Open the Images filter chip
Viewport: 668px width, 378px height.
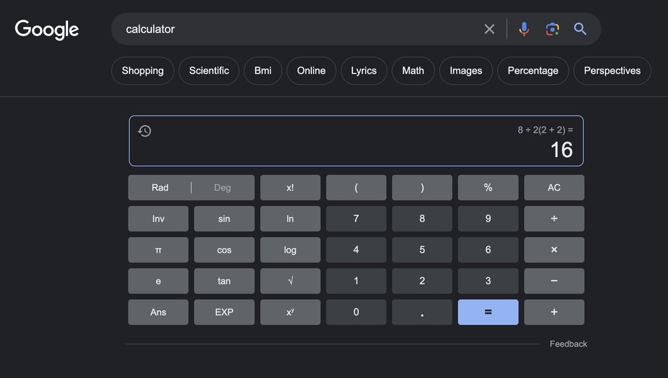[466, 71]
